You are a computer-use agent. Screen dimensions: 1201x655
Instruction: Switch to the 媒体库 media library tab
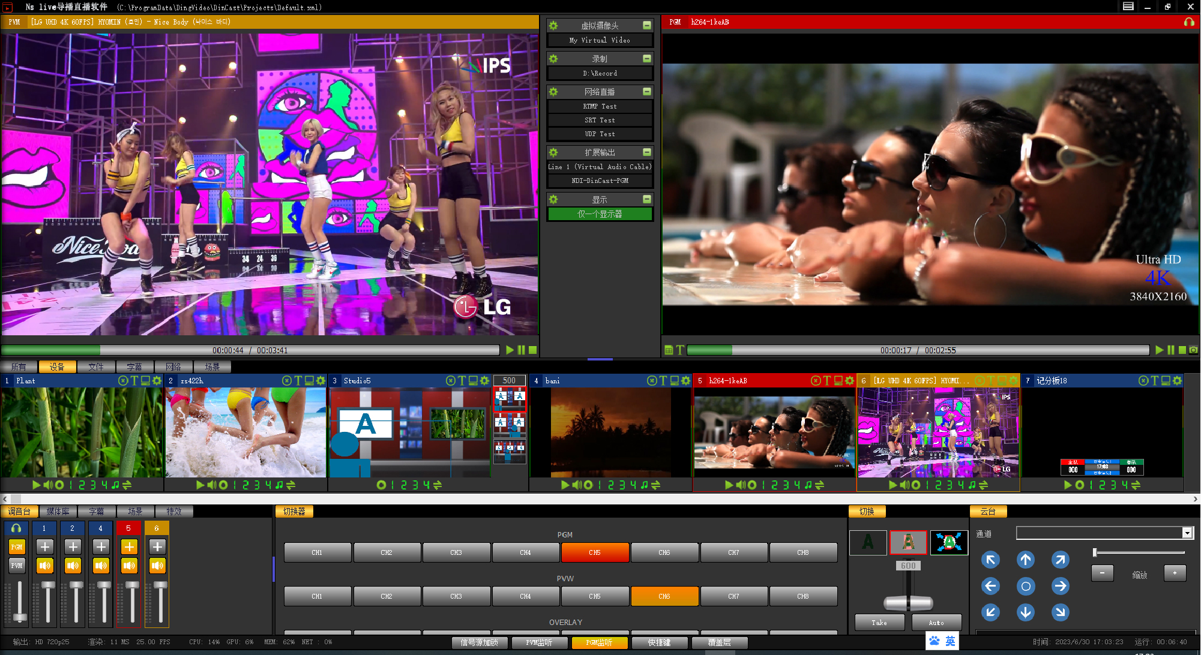coord(58,511)
